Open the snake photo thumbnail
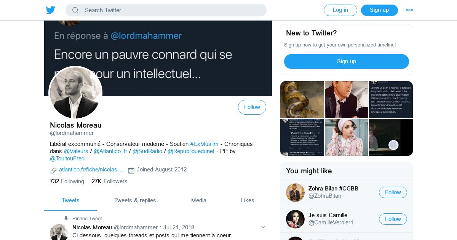Screen dimensions: 457x240 pyautogui.click(x=302, y=99)
